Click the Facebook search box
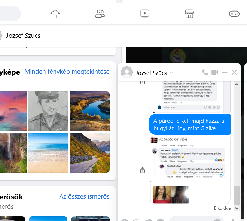Viewport: 247px width, 221px height. [10, 14]
